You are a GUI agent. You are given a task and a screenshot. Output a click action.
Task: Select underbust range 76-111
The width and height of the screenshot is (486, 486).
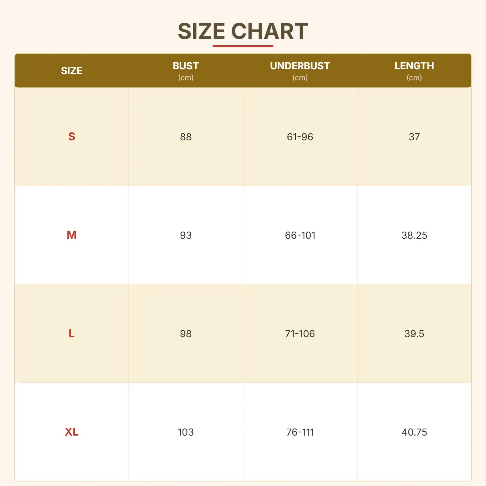(300, 432)
